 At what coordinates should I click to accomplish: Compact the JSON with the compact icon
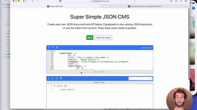point(53,48)
